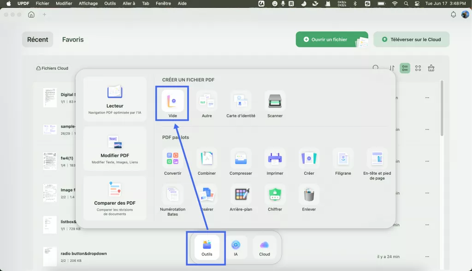
Task: Click the file list scrollbar
Action: [442, 108]
